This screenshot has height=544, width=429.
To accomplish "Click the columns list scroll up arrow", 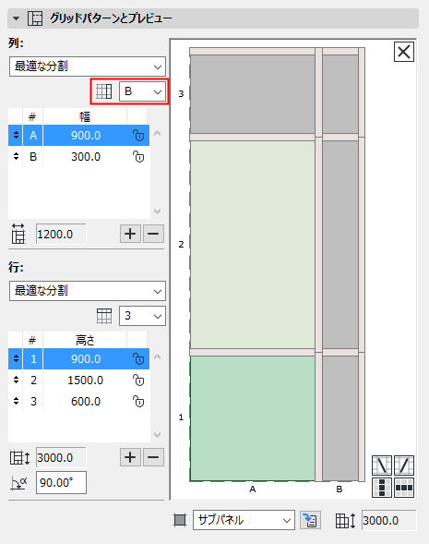I will tap(158, 133).
